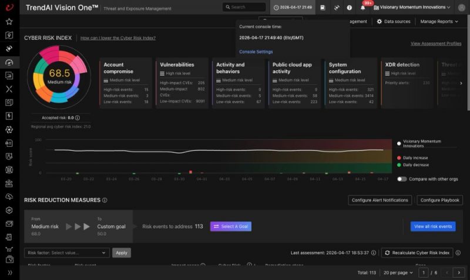Viewport: 470px width, 280px height.
Task: Click the vertical scrollbar on right edge
Action: (468, 63)
